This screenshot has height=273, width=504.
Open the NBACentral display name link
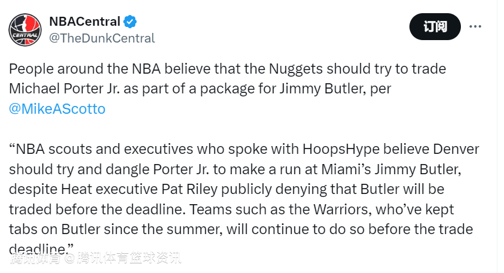[85, 22]
